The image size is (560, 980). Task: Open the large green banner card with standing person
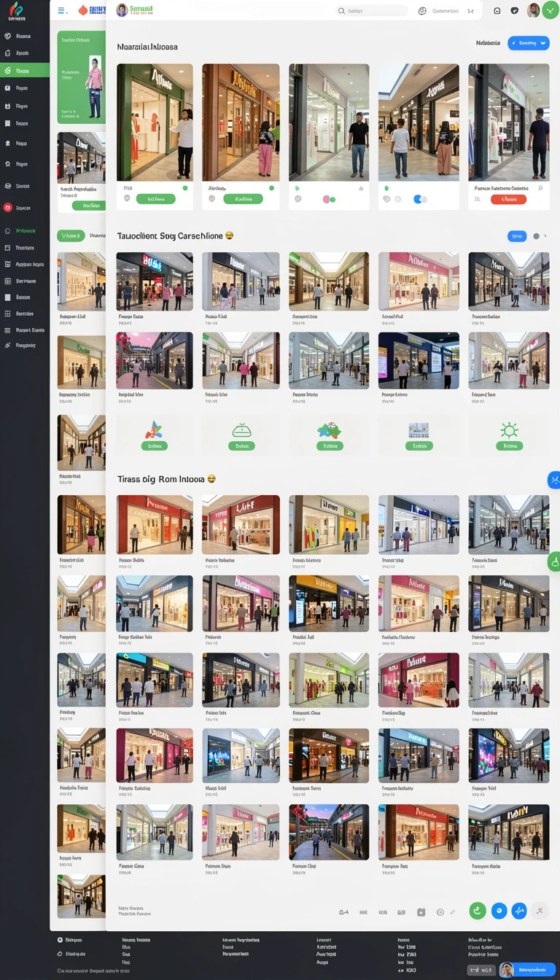(81, 77)
